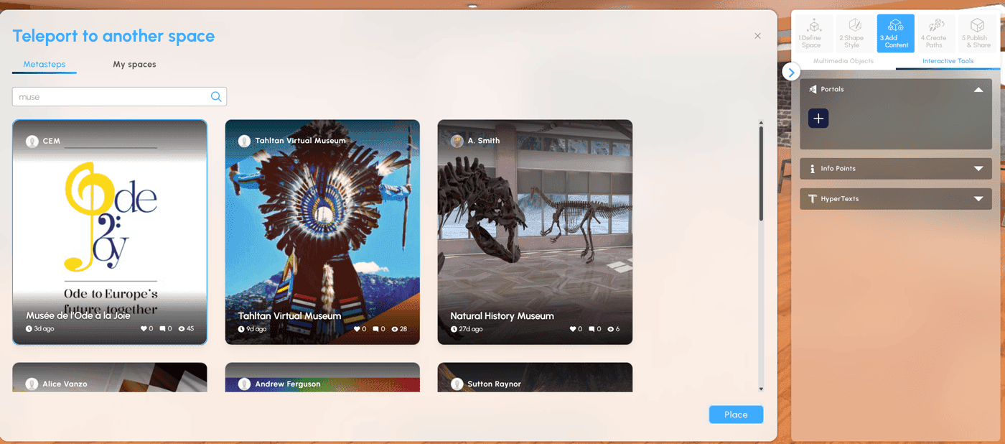Click the HyperTexts section icon
Screen dimensions: 1005x444
coord(813,199)
